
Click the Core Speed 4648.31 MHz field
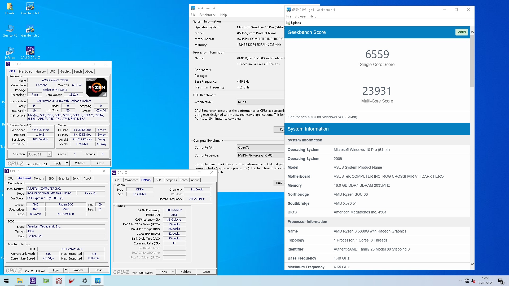coord(40,130)
